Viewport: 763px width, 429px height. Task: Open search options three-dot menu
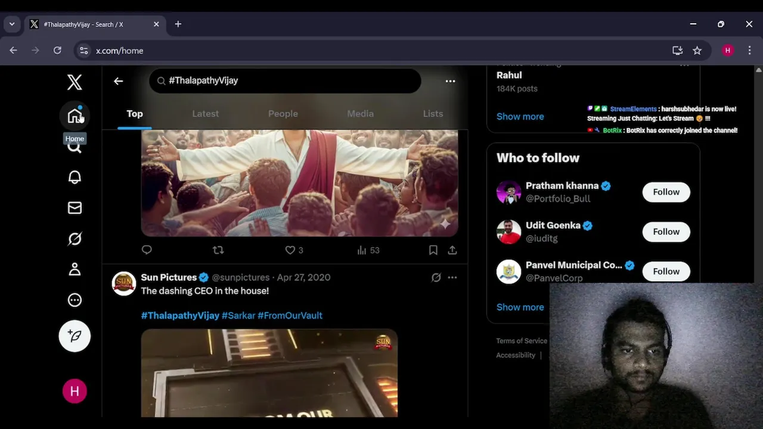(450, 81)
